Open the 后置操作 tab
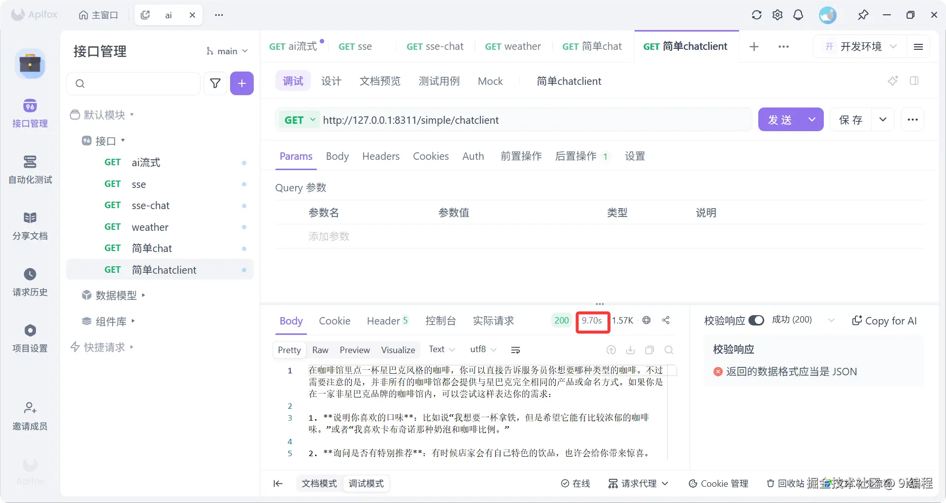Viewport: 946px width, 503px height. (581, 156)
